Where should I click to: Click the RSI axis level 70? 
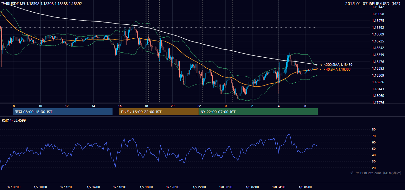[x=374, y=136]
